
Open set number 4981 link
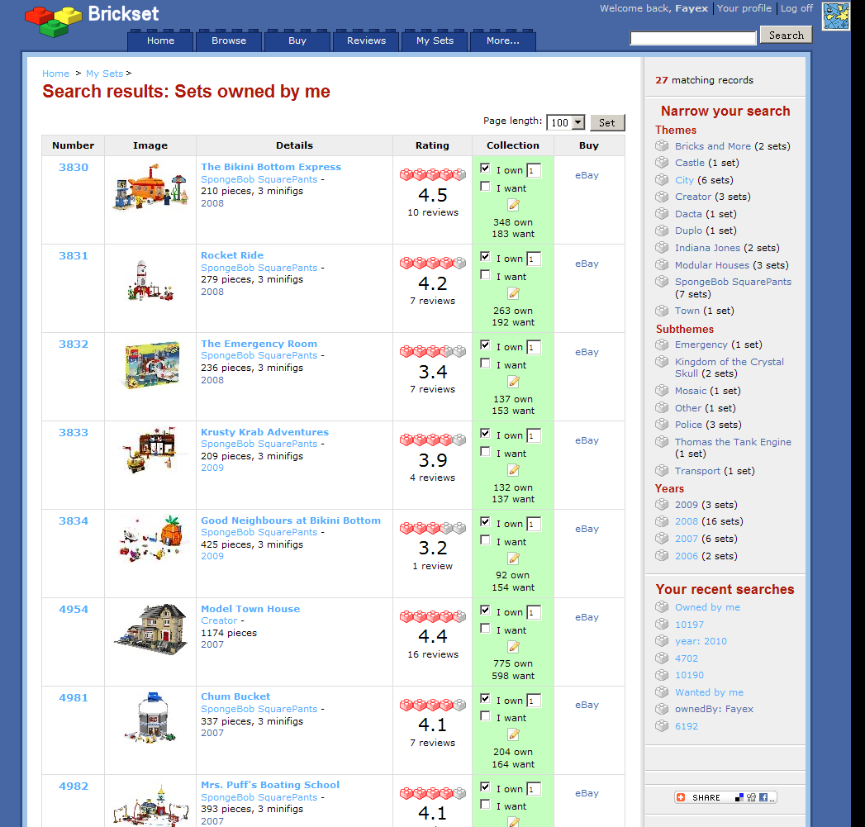click(74, 698)
